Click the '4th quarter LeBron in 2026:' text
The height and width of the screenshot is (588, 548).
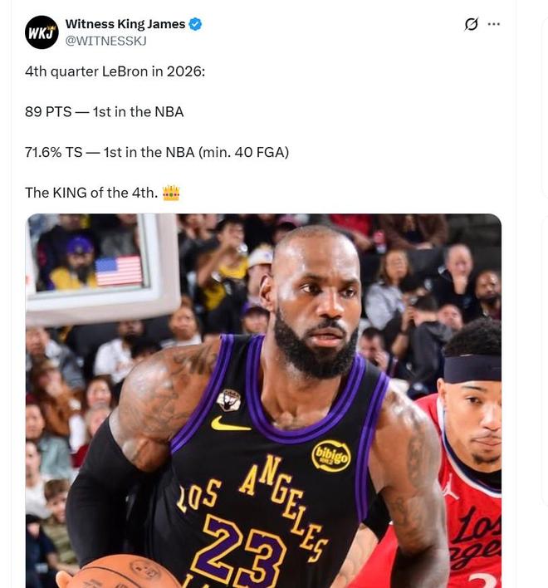pyautogui.click(x=115, y=71)
